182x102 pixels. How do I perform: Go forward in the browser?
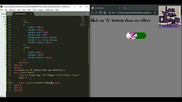[x=96, y=13]
